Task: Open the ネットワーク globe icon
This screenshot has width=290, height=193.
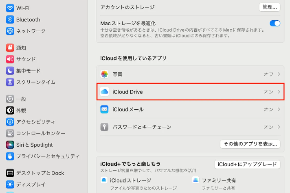Action: pyautogui.click(x=10, y=31)
